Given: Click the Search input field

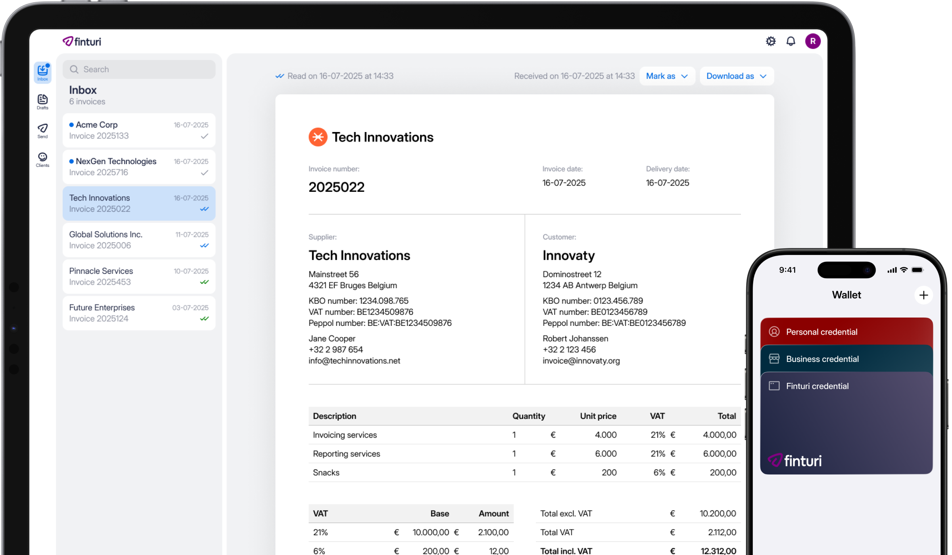Looking at the screenshot, I should [139, 69].
